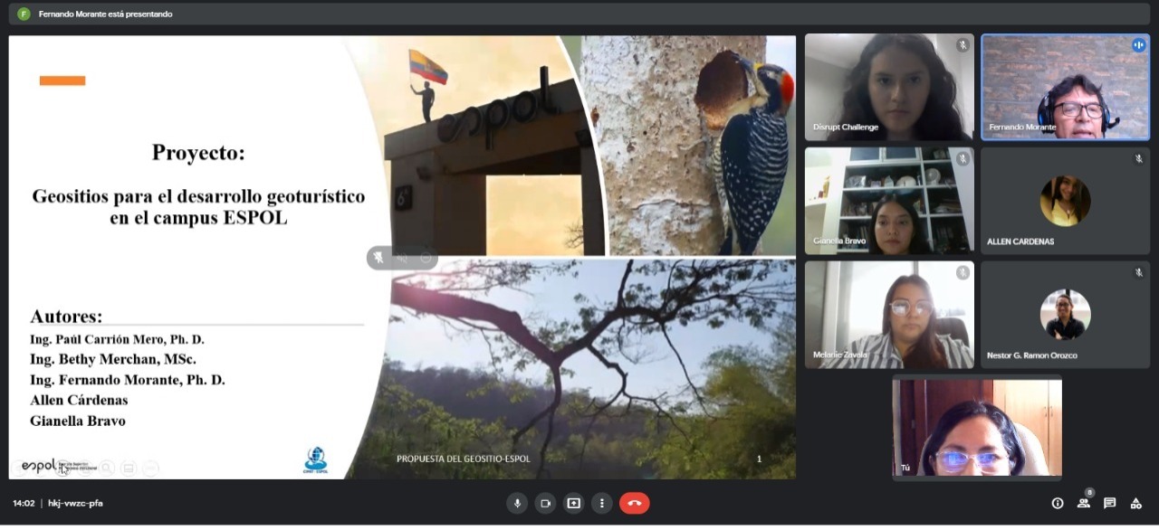Click ALLEN CARDENAS profile avatar
The width and height of the screenshot is (1159, 530).
coord(1065,201)
